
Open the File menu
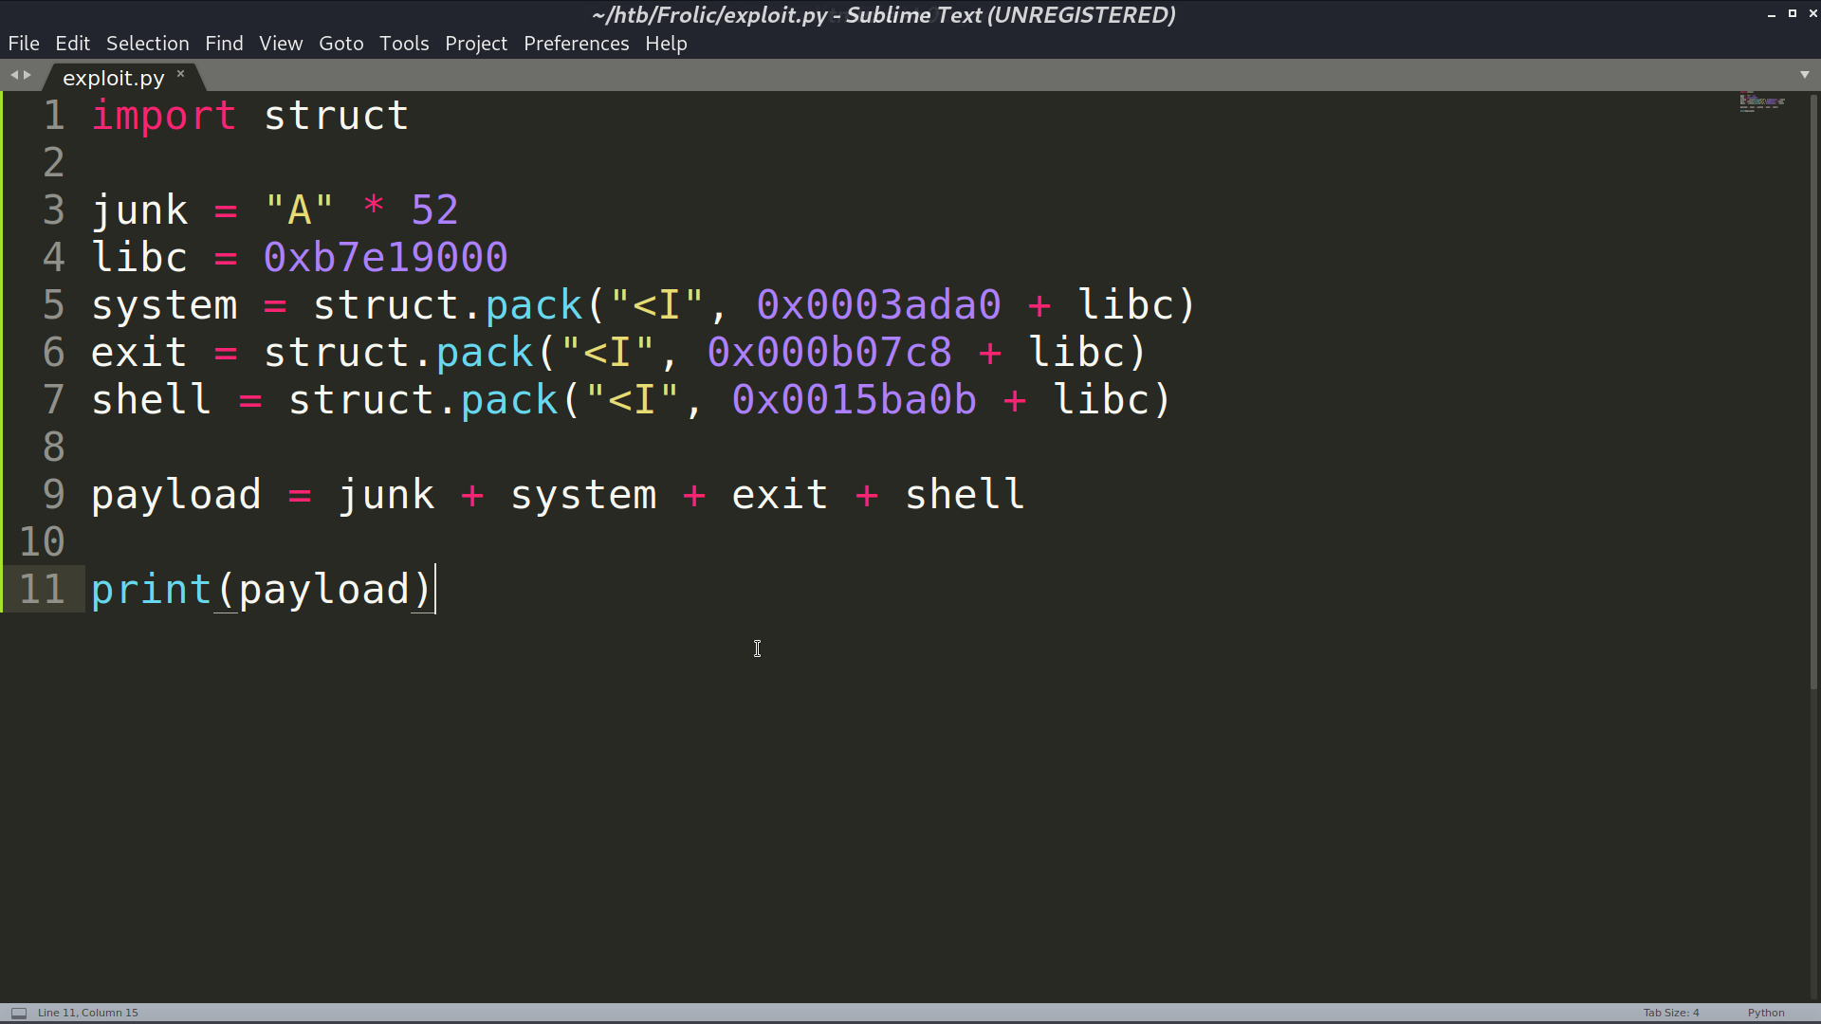pos(24,44)
